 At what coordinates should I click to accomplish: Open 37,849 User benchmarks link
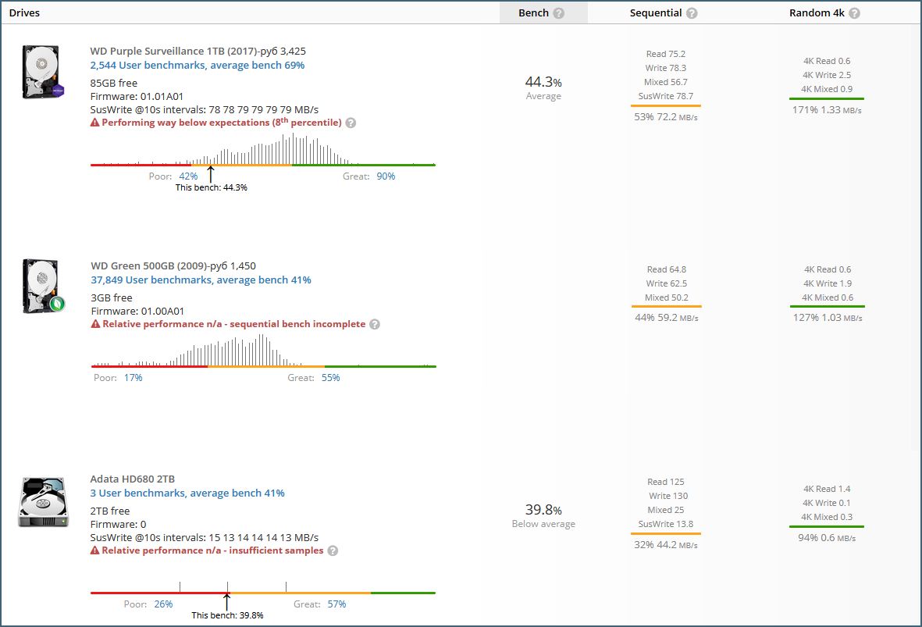coord(201,280)
